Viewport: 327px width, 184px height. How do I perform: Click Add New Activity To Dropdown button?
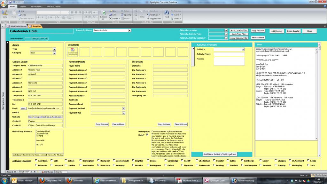pos(220,154)
